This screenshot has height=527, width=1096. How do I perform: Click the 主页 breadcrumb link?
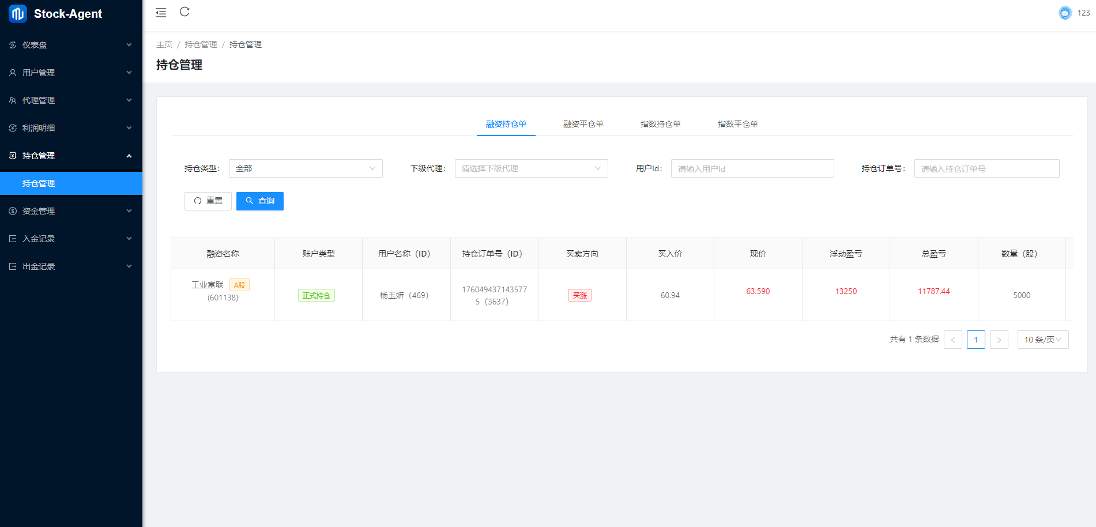click(164, 44)
